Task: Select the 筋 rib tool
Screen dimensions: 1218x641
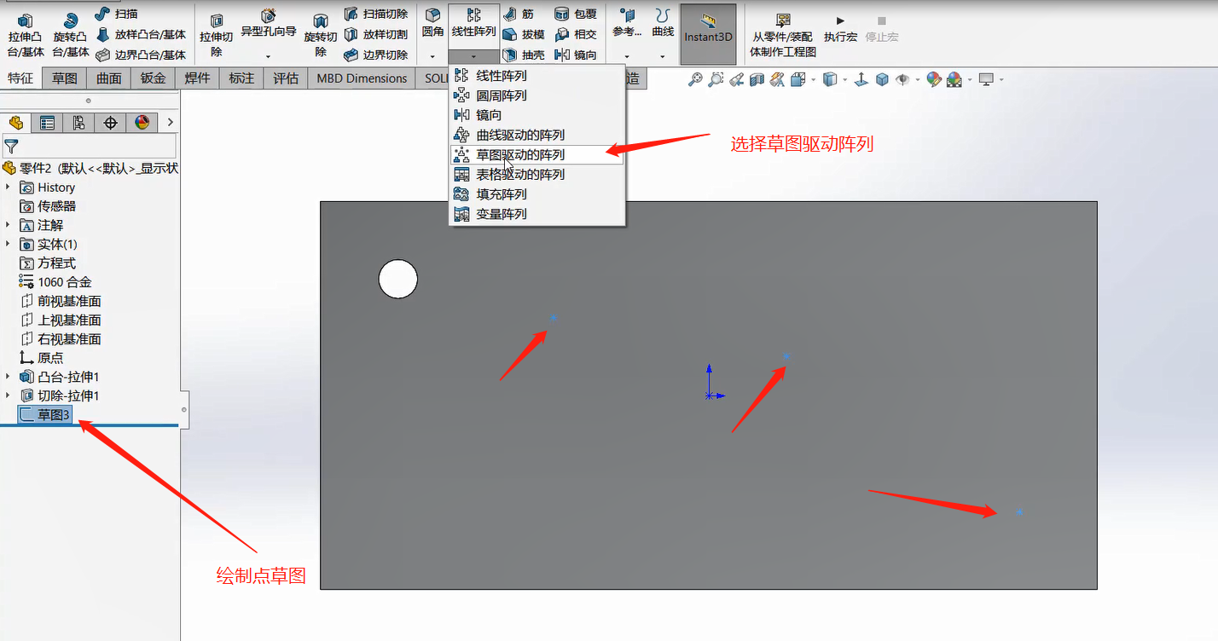Action: [519, 14]
